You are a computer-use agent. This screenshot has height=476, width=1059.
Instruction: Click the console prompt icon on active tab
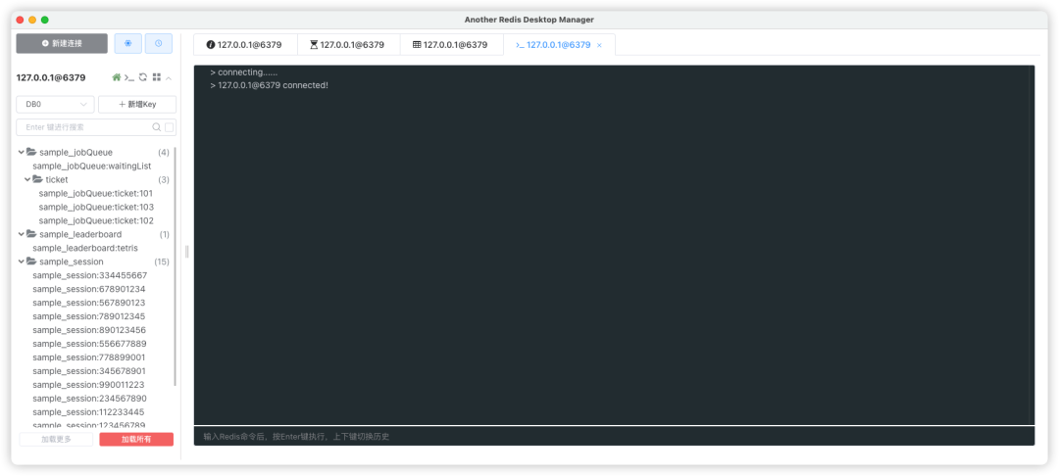520,45
